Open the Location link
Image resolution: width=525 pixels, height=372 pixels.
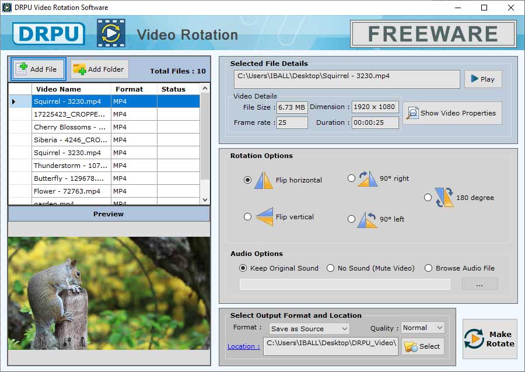point(243,346)
